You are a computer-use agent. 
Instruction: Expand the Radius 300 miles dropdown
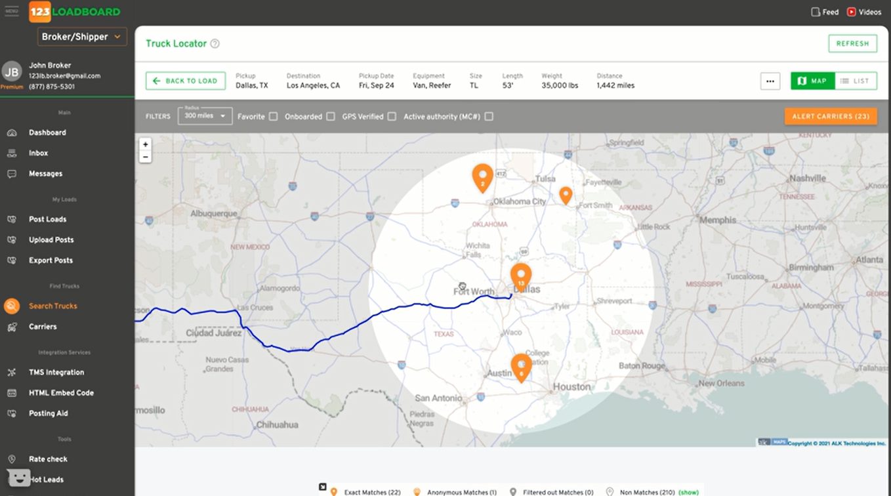[204, 115]
